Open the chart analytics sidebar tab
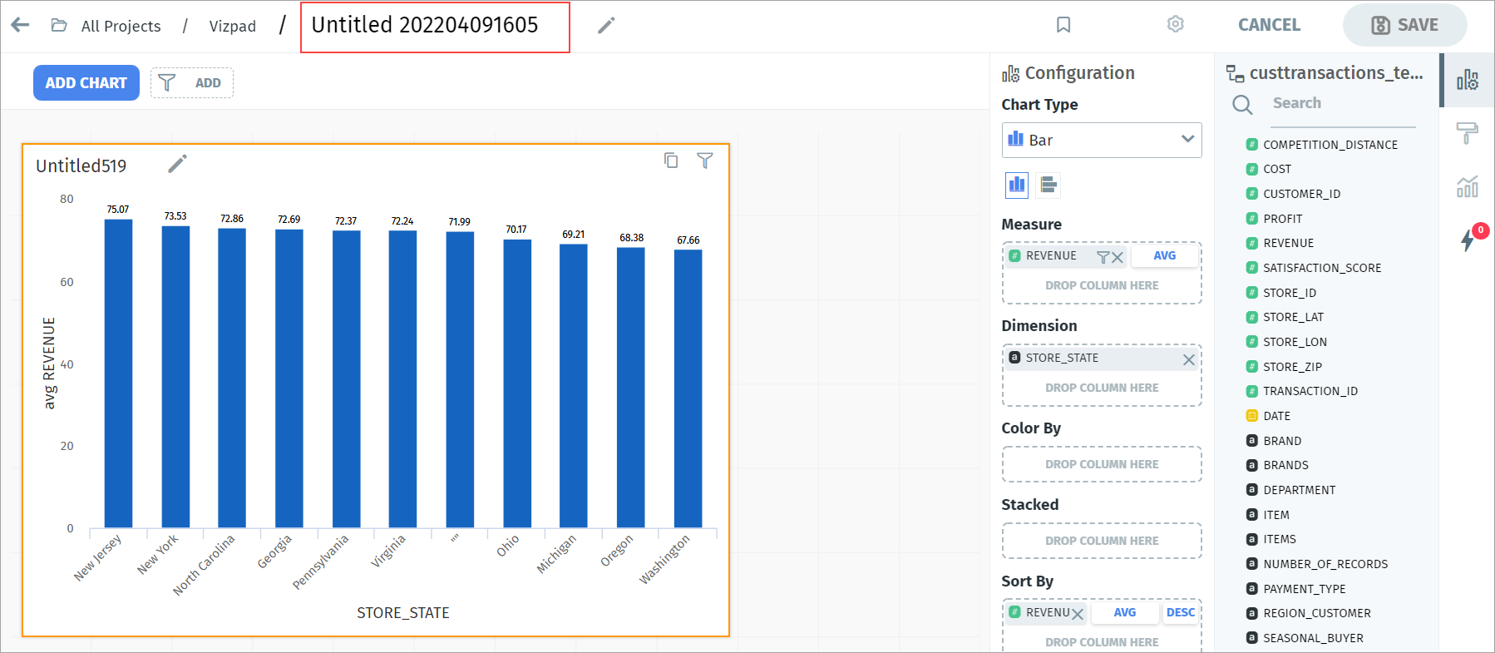1495x653 pixels. click(x=1468, y=186)
